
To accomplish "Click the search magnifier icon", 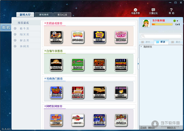I will [143, 36].
